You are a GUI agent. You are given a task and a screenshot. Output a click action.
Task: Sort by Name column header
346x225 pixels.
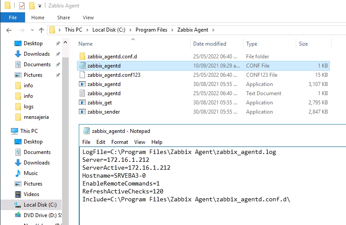tap(85, 44)
